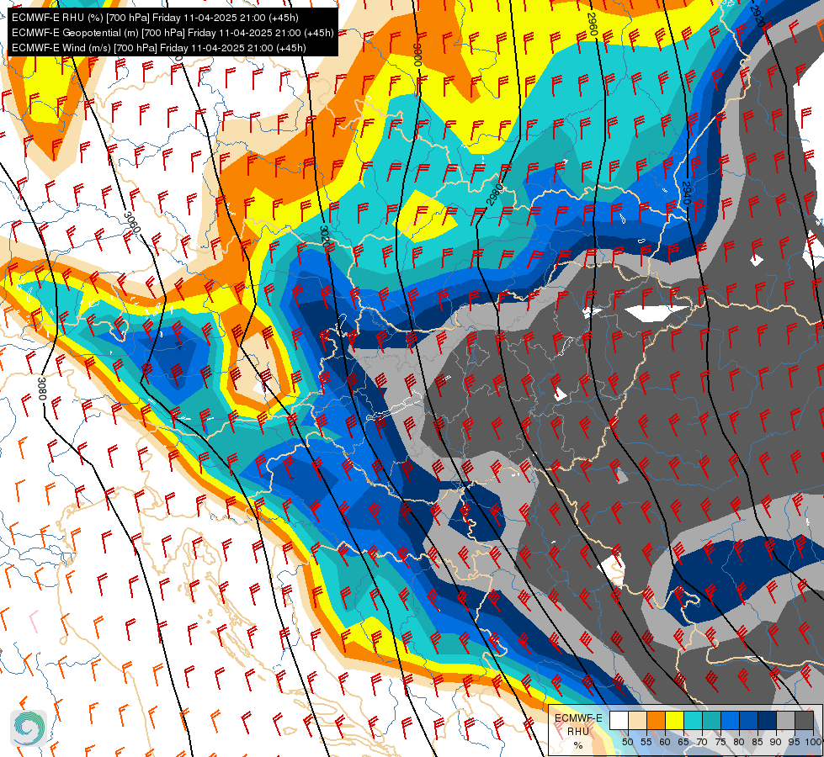This screenshot has height=757, width=824.
Task: Click the legend value 50
Action: click(x=627, y=742)
